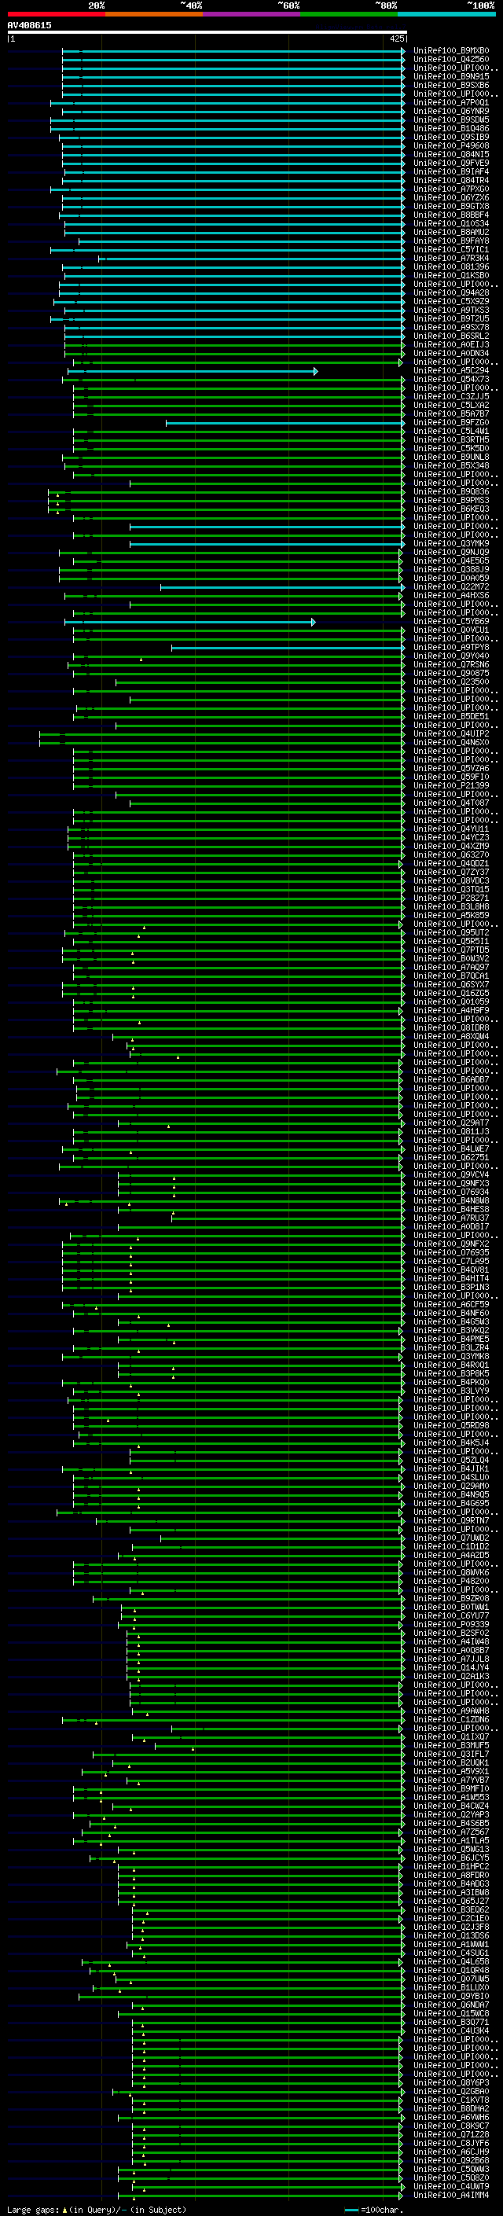Select UniRef100_C7LA95 in the hit list
This screenshot has width=503, height=2216.
pyautogui.click(x=451, y=1262)
